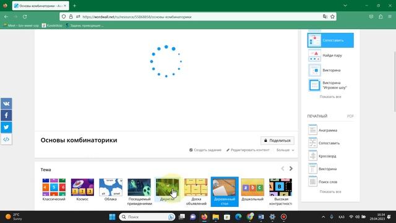The width and height of the screenshot is (396, 223).
Task: Select the Найди пару template
Action: click(330, 55)
